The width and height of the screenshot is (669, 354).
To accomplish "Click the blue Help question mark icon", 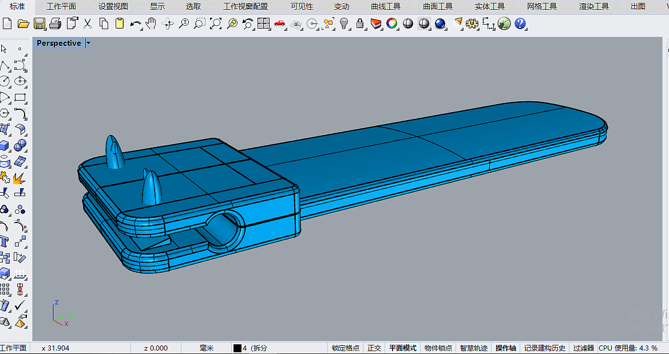I will coord(520,23).
